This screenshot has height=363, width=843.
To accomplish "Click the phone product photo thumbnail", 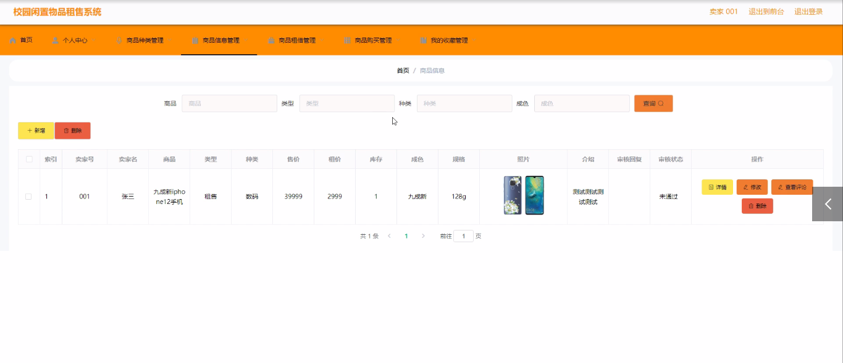I will pos(524,195).
